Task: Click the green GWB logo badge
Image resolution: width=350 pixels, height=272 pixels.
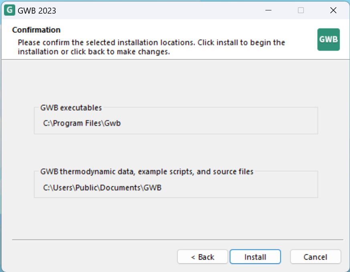Action: (x=328, y=40)
